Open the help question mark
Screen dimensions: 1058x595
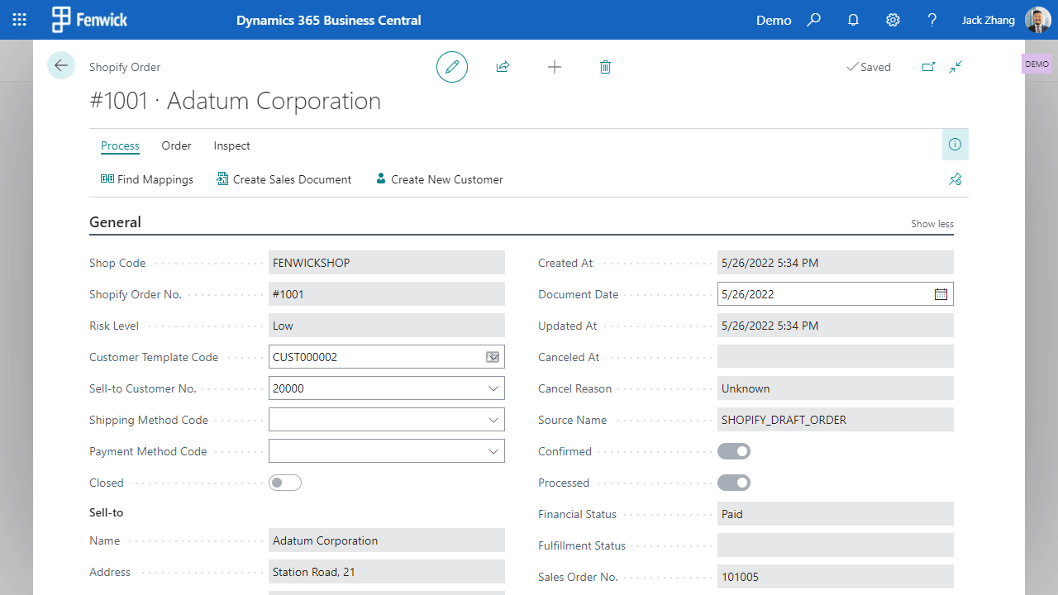[x=932, y=20]
